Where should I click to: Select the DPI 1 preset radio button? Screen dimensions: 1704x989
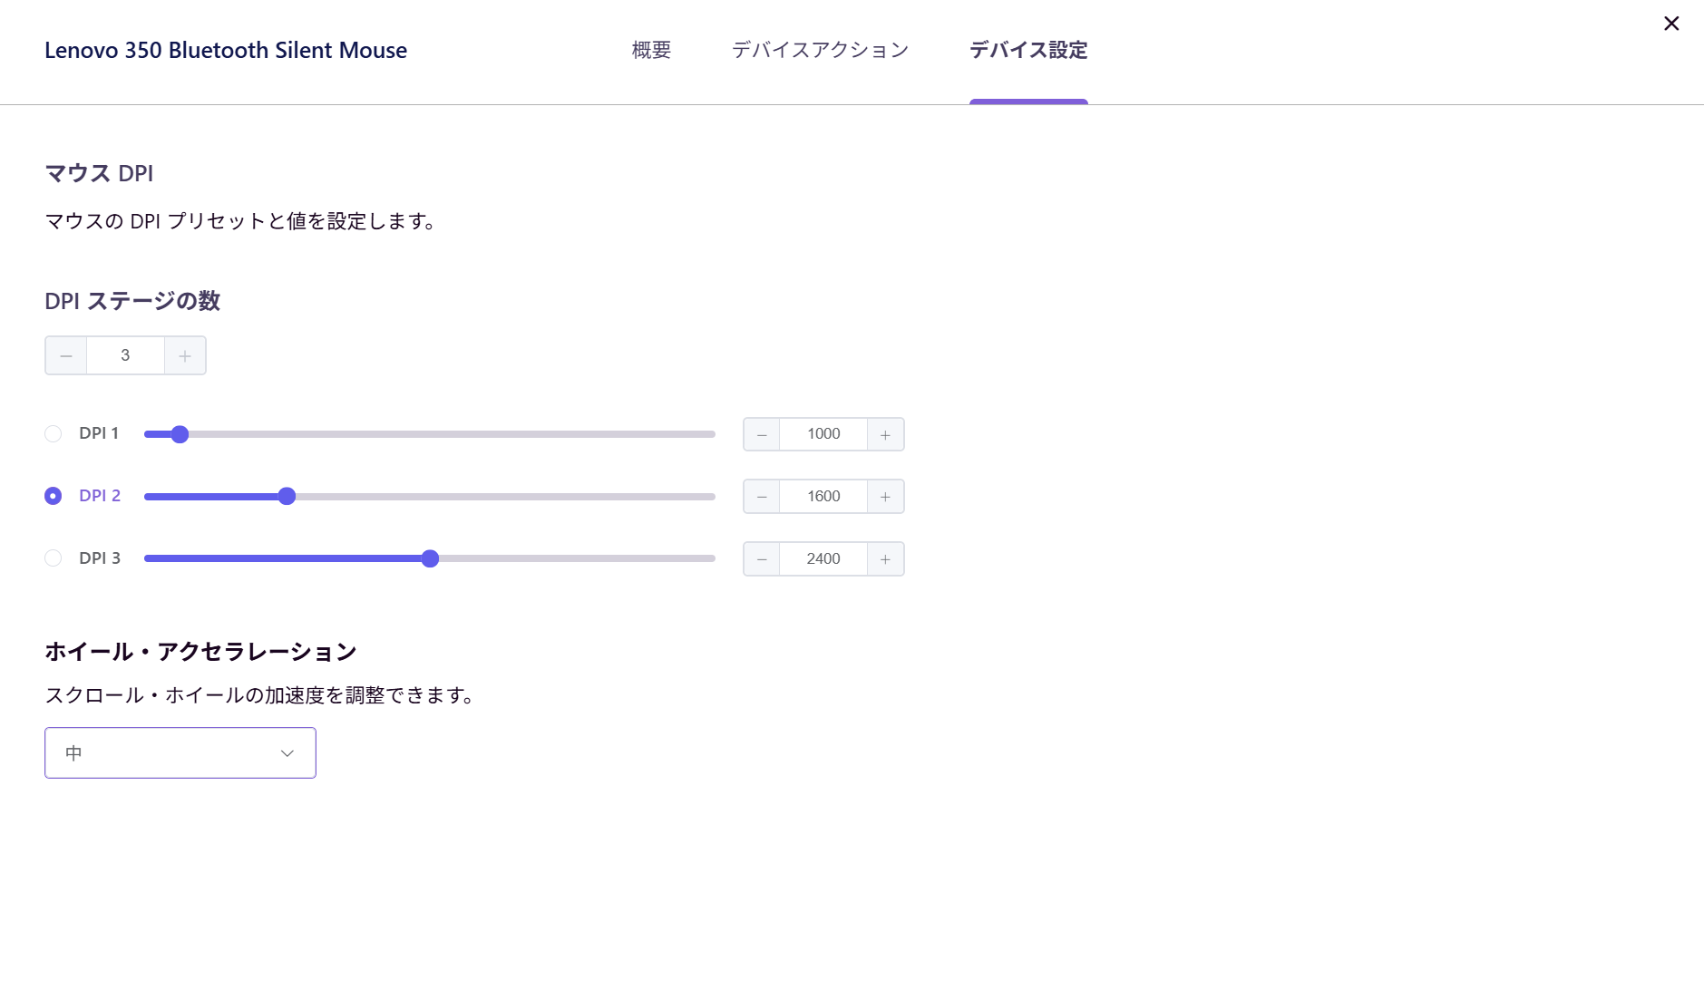pos(53,433)
